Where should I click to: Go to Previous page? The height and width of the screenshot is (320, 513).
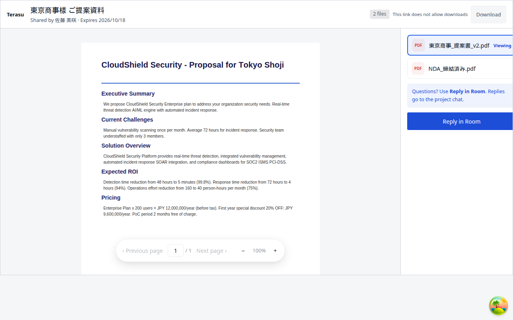pyautogui.click(x=143, y=251)
